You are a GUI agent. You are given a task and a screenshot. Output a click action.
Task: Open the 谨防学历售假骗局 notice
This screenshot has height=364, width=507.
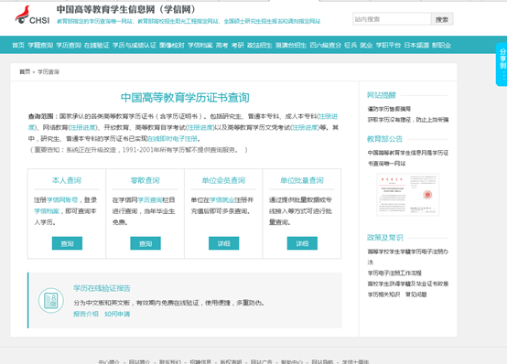pos(389,109)
